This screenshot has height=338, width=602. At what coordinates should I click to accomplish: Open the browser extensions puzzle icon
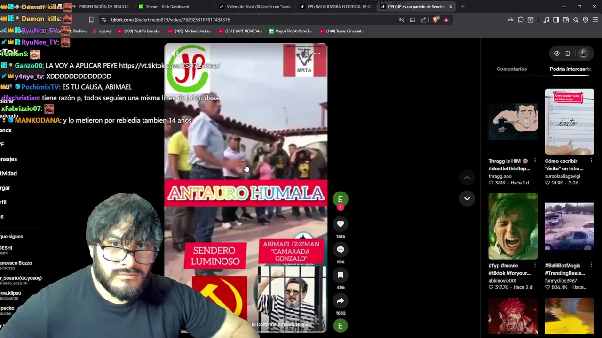coord(521,20)
